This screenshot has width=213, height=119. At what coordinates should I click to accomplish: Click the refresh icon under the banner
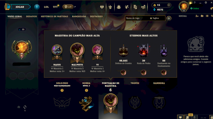click(25, 107)
